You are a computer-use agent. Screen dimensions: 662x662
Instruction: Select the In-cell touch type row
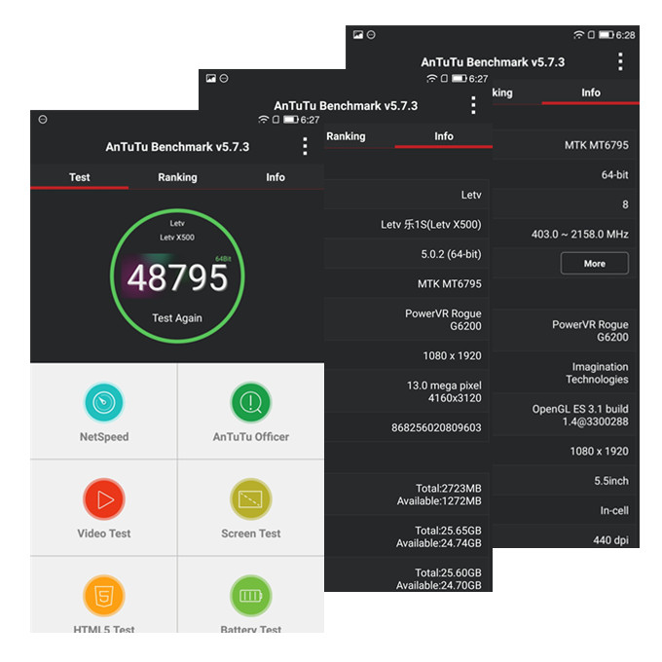click(x=564, y=510)
